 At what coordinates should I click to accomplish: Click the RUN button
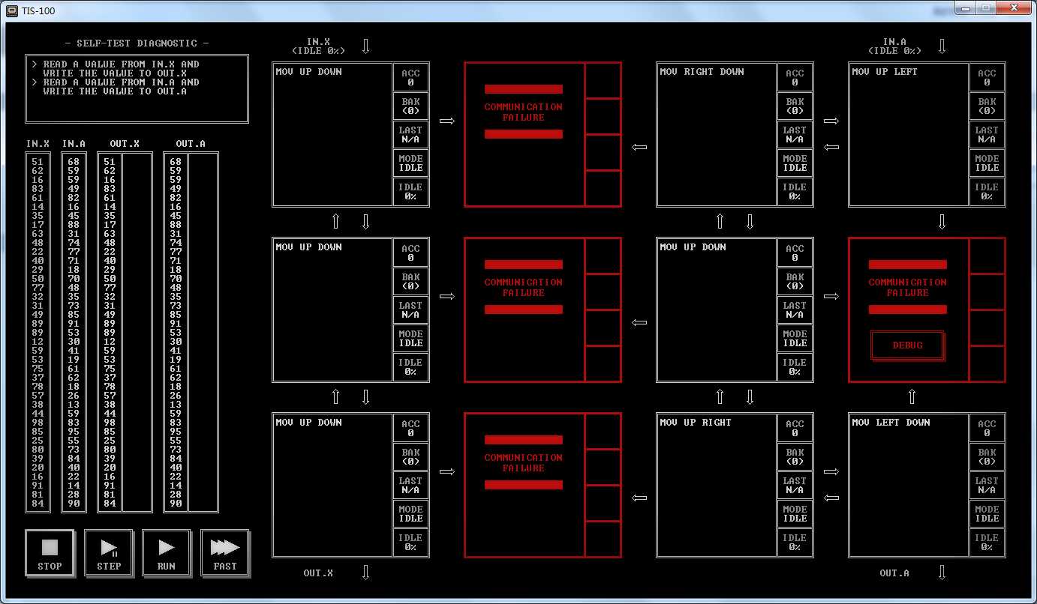167,553
